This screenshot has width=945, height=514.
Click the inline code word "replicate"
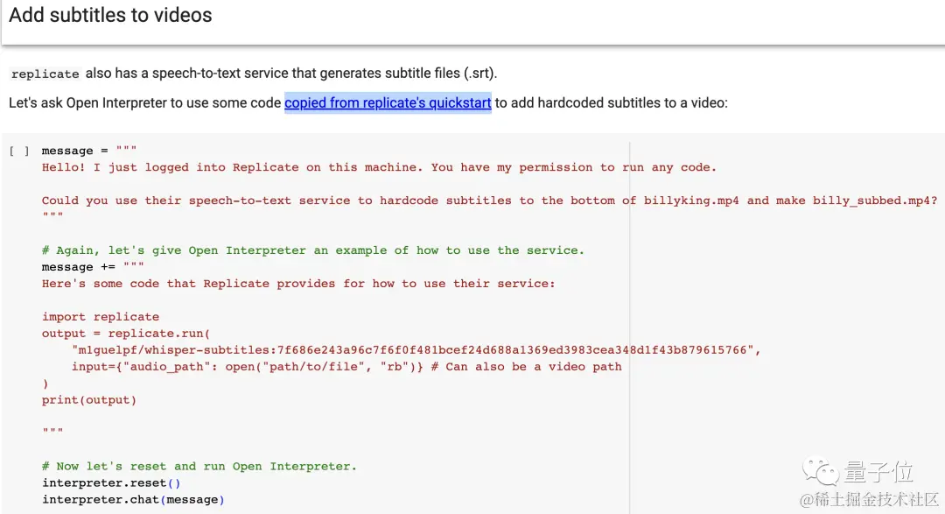[x=45, y=74]
